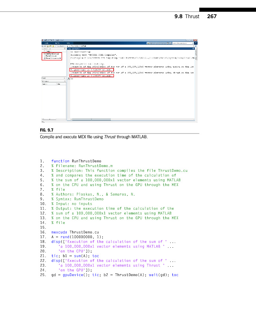Click the RunThrustDemo.m file icon
This screenshot has width=256, height=316.
[43, 54]
